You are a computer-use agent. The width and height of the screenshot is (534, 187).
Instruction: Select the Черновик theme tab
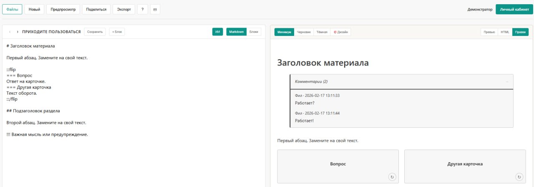coord(304,32)
